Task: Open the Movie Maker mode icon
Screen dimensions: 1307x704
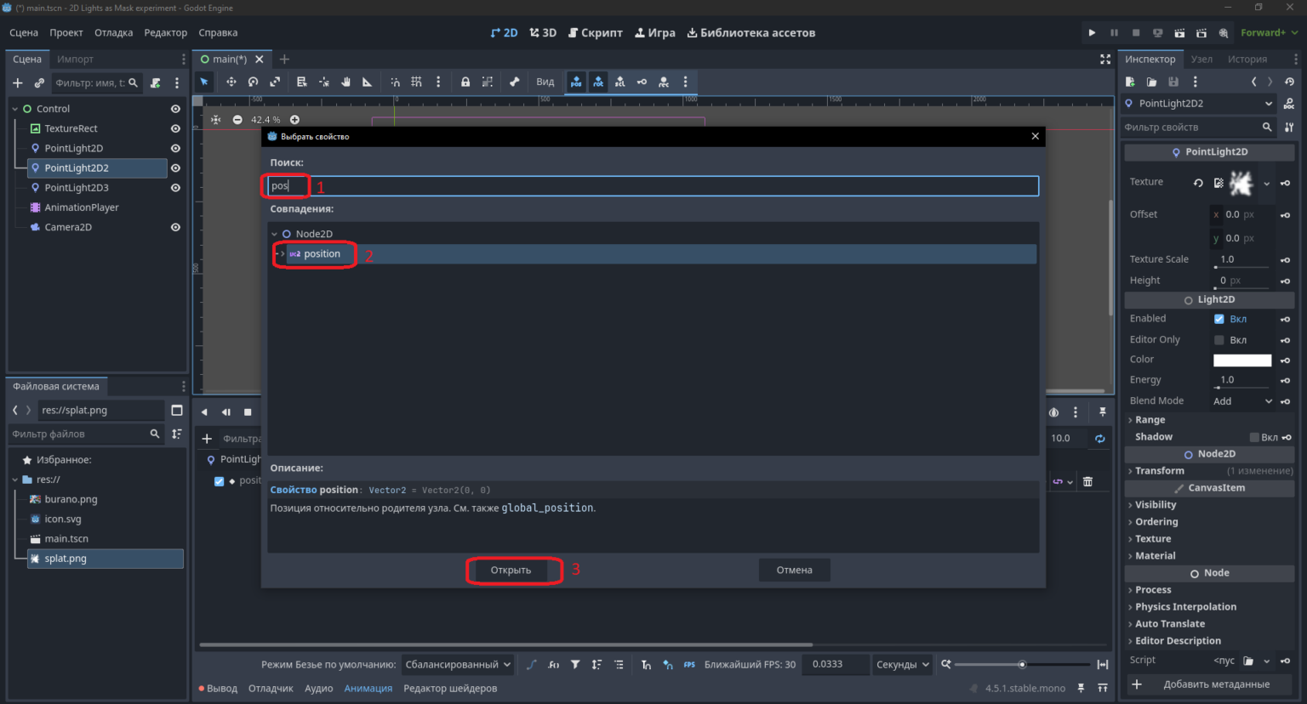Action: 1223,32
